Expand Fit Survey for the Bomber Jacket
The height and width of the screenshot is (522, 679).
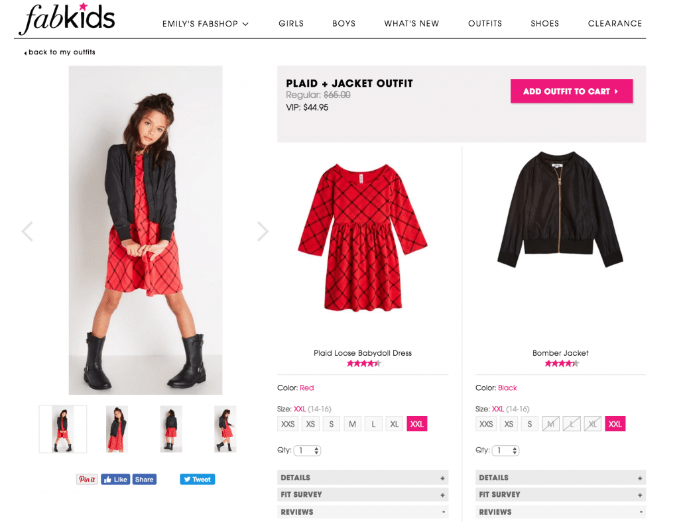(560, 494)
